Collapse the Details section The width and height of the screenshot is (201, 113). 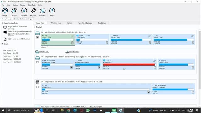click(x=2, y=44)
